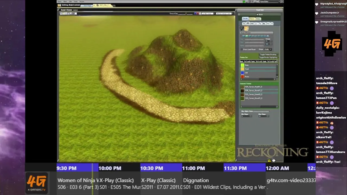Click the palette set name field
347x195 pixels.
pos(259,61)
